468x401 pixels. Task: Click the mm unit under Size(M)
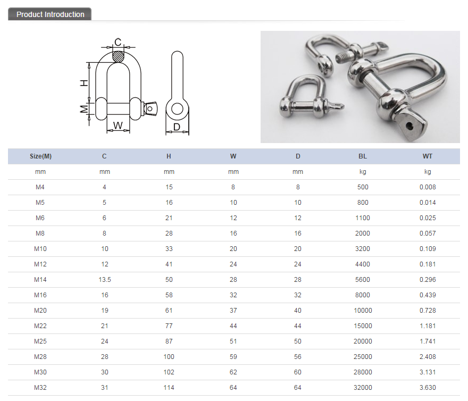40,172
